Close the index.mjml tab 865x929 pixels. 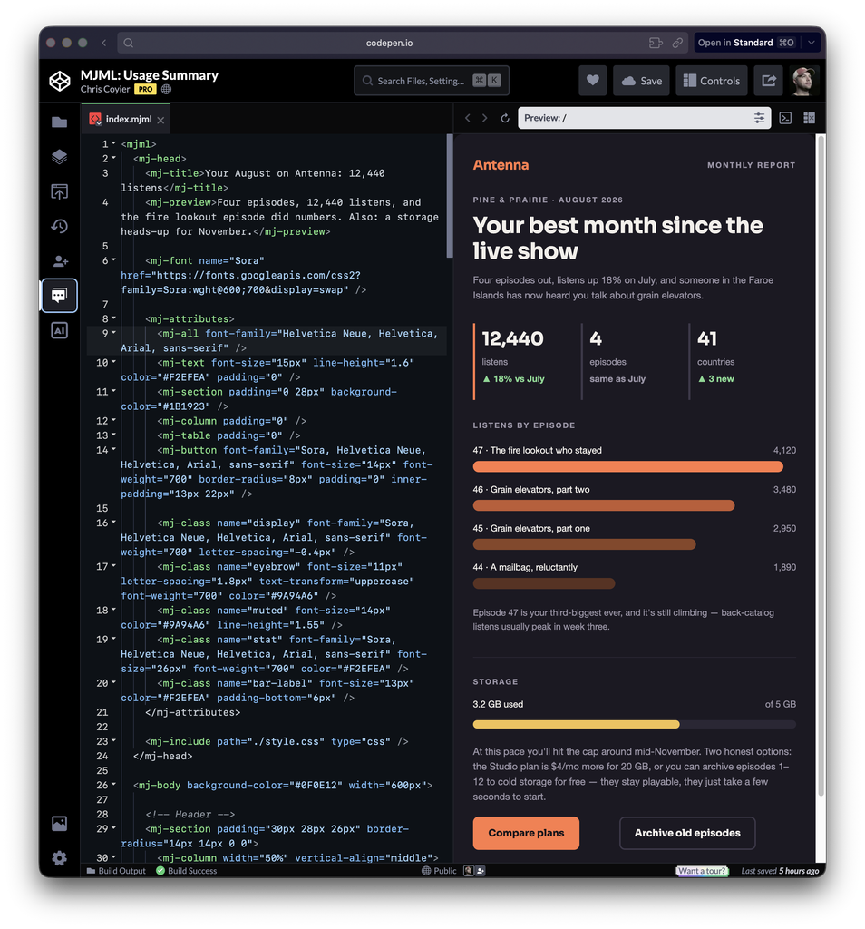pos(160,120)
